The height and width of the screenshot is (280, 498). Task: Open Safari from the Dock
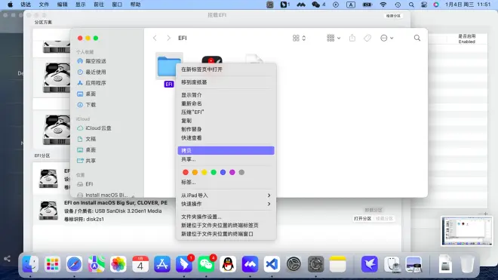pos(74,264)
